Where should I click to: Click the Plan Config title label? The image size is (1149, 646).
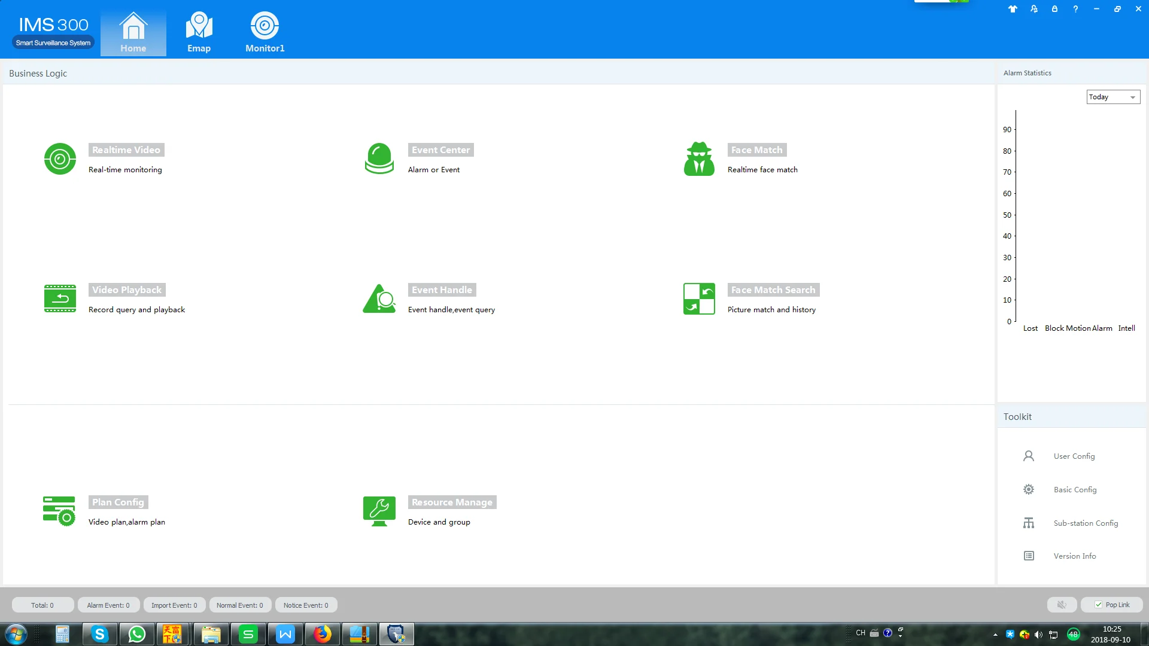click(x=118, y=502)
